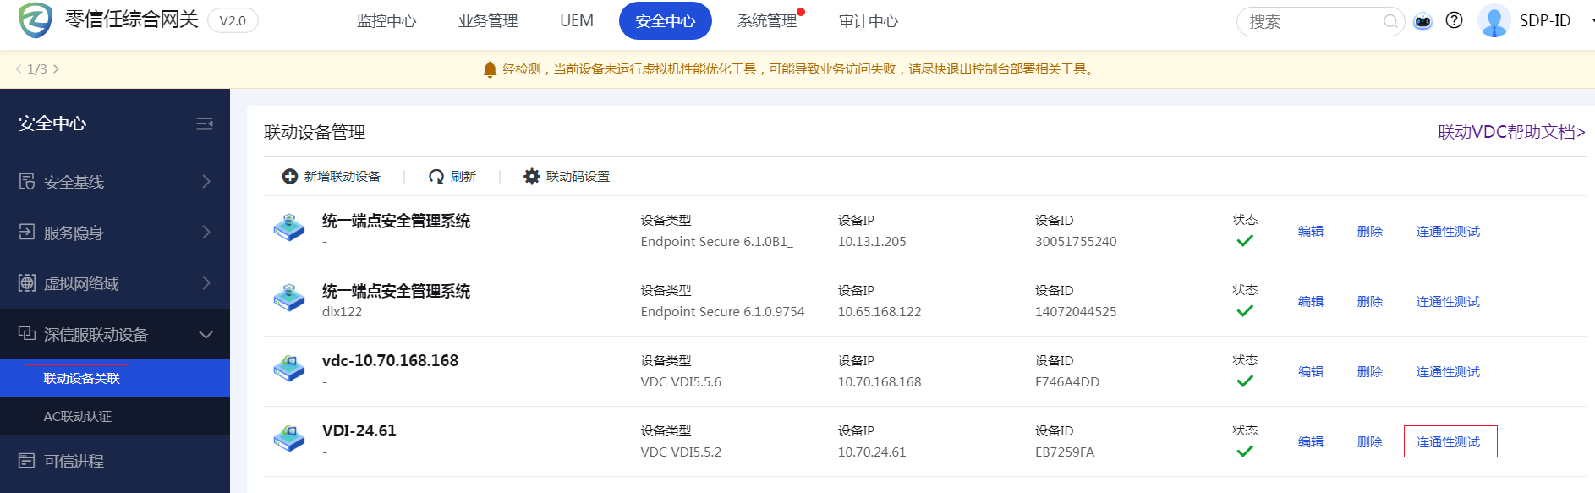The width and height of the screenshot is (1595, 493).
Task: Open the 系统管理 top menu
Action: [767, 21]
